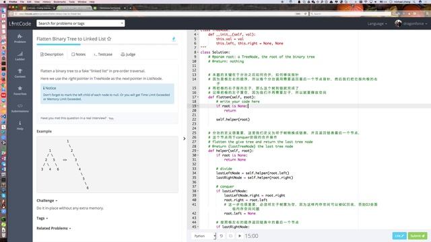Expand the Challenge section
The image size is (431, 242).
47,200
